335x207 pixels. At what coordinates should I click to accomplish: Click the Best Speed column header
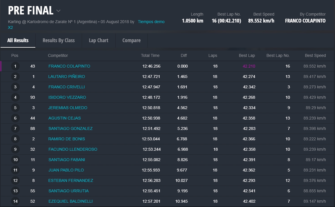(315, 55)
